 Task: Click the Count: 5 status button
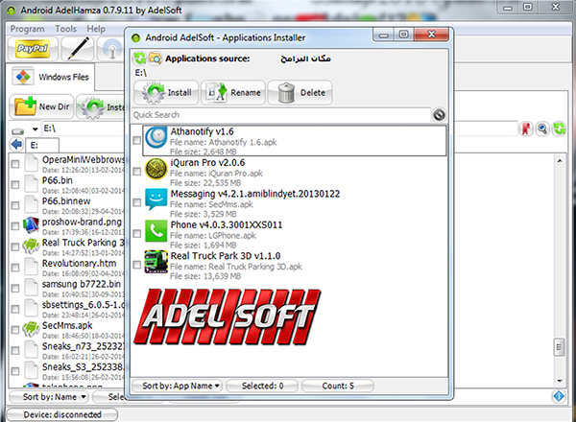[338, 386]
